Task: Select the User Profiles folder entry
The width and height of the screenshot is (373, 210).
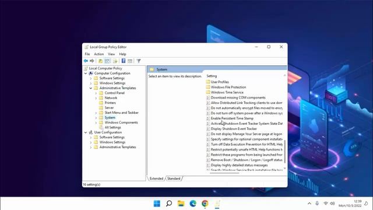Action: coord(220,82)
